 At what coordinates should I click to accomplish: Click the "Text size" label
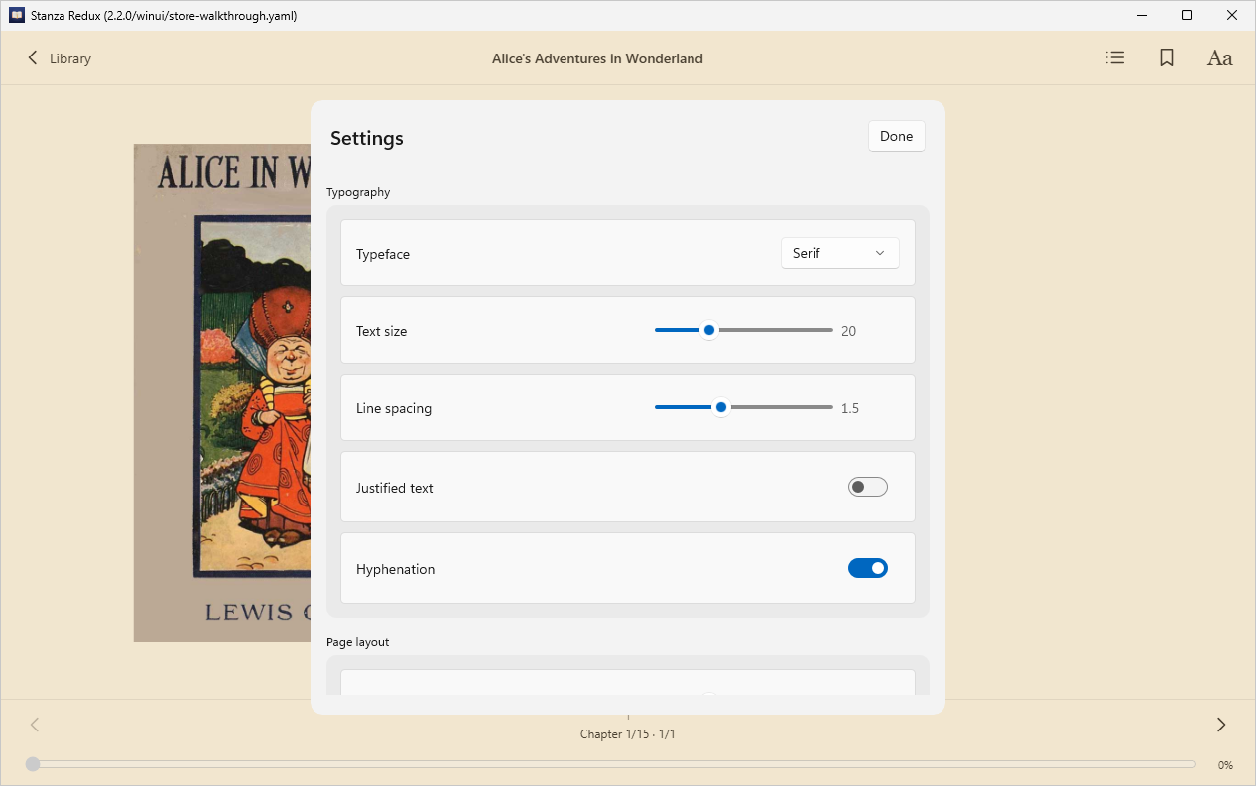[382, 331]
